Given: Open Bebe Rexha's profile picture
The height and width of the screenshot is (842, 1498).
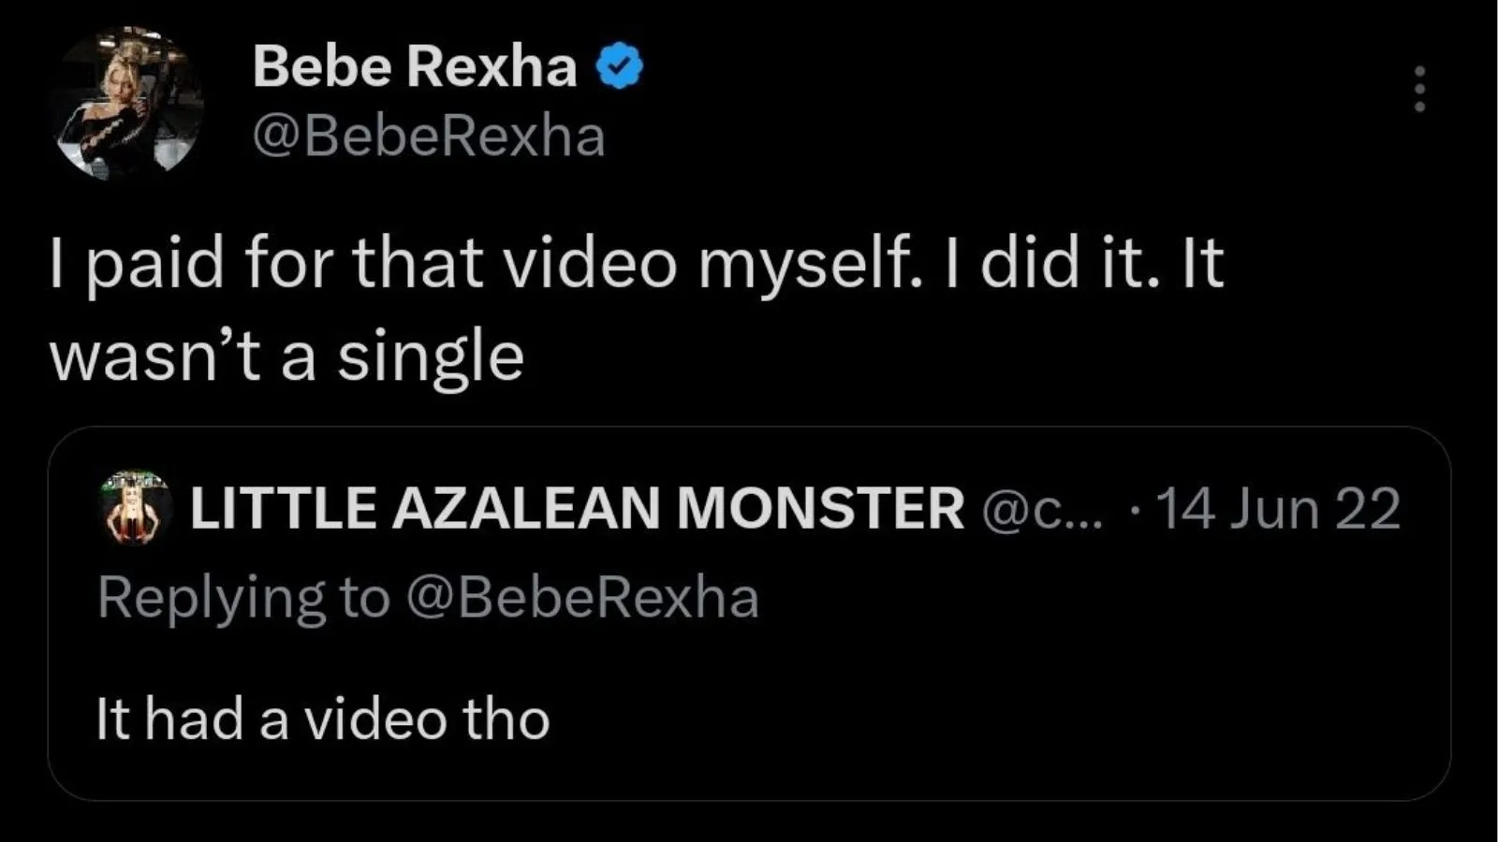Looking at the screenshot, I should 128,103.
